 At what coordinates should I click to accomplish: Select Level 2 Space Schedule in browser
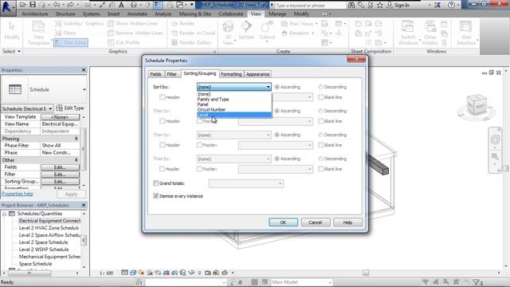point(43,242)
